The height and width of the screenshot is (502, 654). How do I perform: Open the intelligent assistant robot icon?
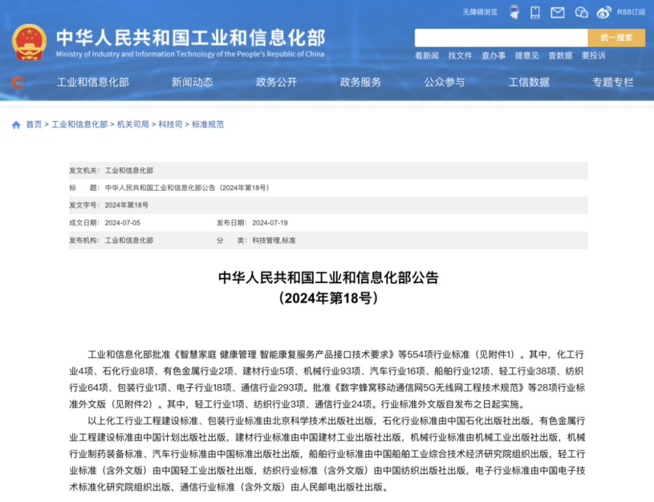click(514, 12)
